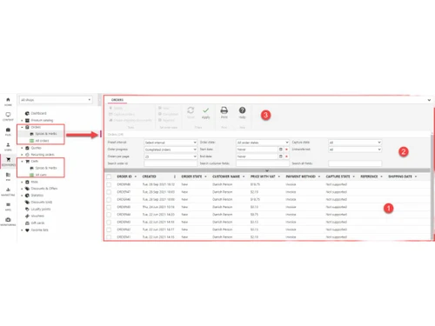The image size is (435, 326).
Task: Open the Capture state dropdown
Action: pyautogui.click(x=355, y=143)
